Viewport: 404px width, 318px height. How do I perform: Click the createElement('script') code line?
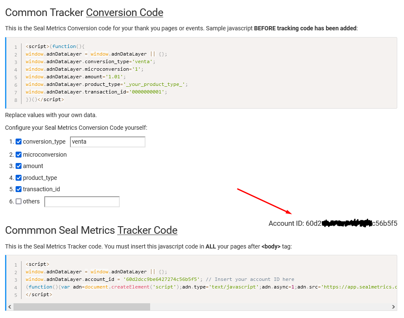211,287
